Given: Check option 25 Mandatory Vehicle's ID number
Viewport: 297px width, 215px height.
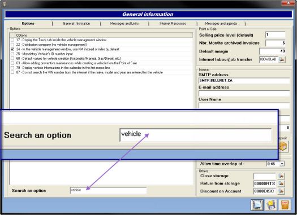Looking at the screenshot, I should click(x=12, y=54).
